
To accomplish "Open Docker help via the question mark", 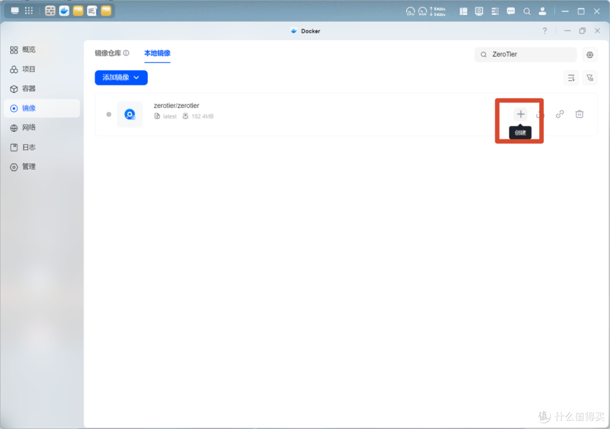I will click(x=544, y=30).
